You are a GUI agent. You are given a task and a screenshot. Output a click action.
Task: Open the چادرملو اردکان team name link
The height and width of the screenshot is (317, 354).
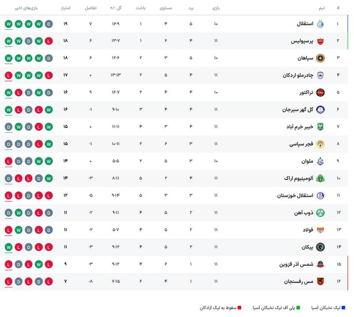298,75
